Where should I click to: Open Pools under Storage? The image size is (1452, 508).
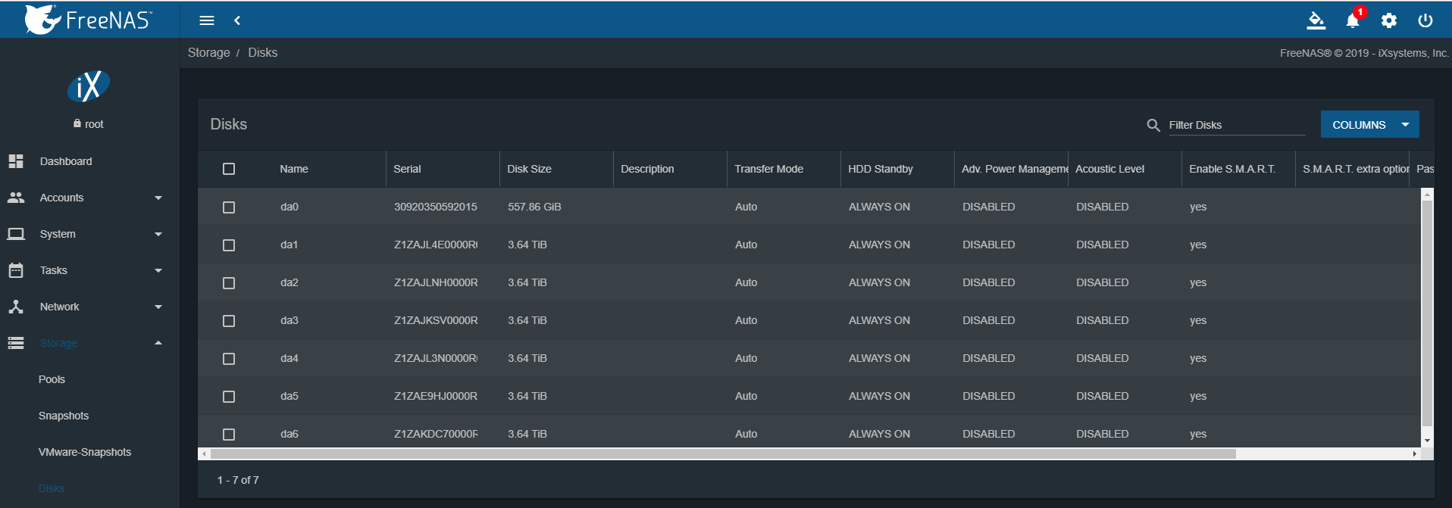[52, 379]
